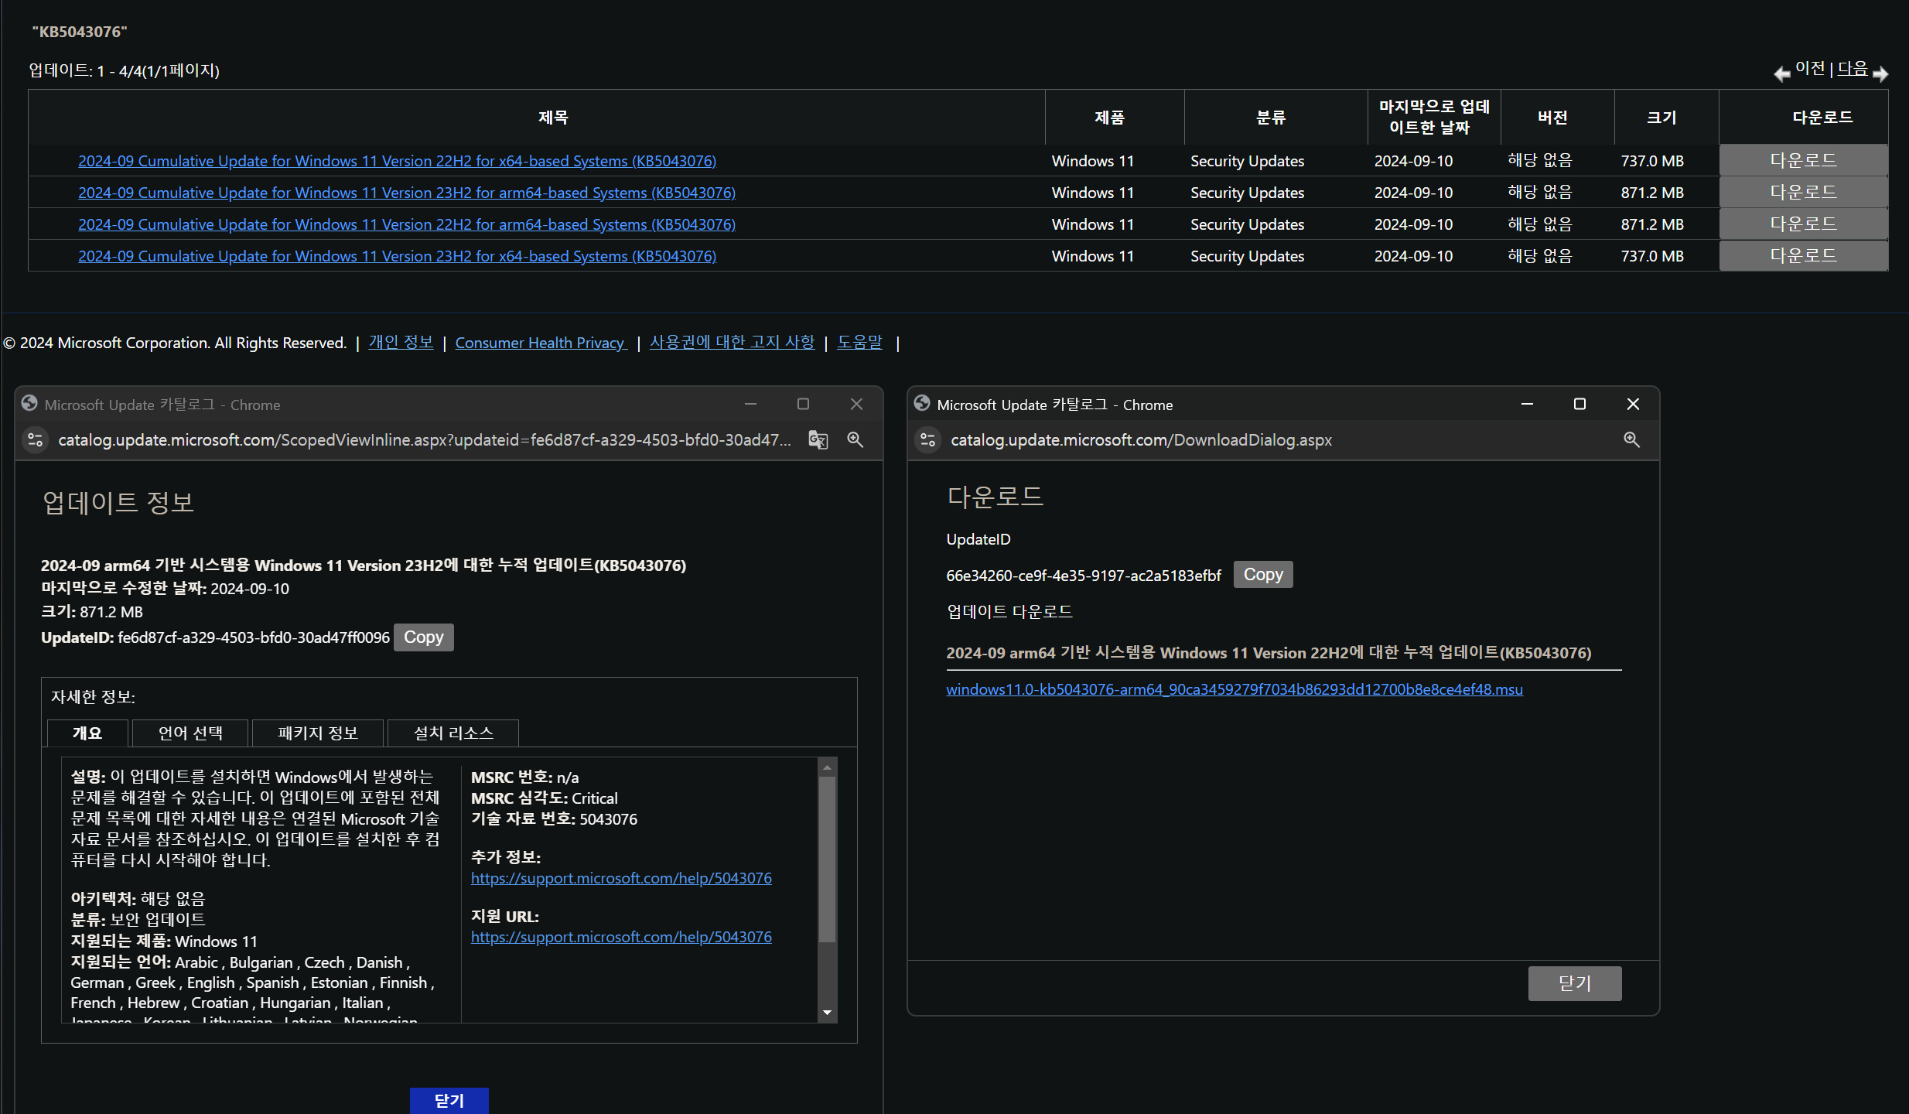Click zoom magnifier icon in DownloadDialog window
The image size is (1909, 1114).
tap(1632, 440)
